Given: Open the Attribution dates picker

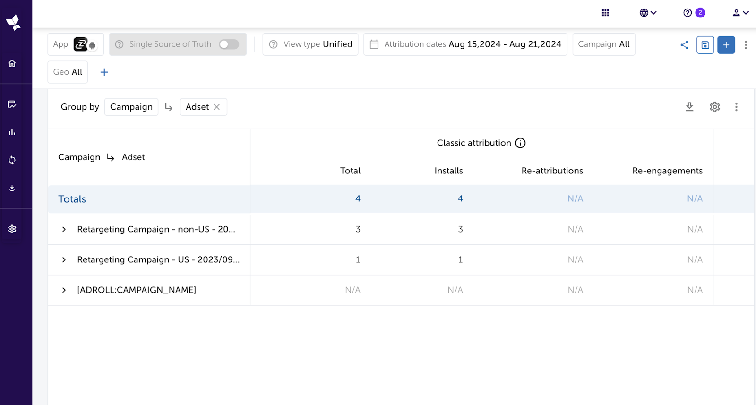Looking at the screenshot, I should coord(465,44).
